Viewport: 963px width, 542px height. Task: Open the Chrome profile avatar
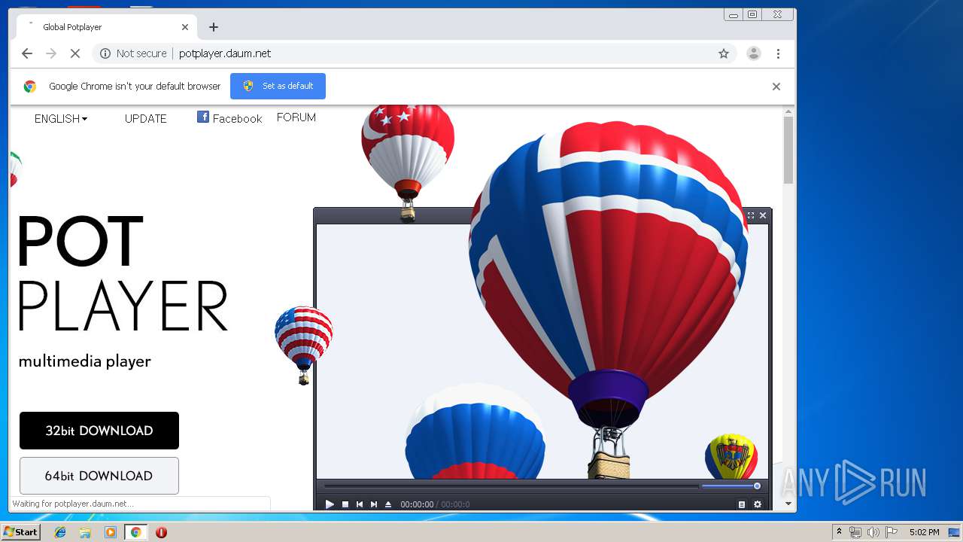point(753,53)
